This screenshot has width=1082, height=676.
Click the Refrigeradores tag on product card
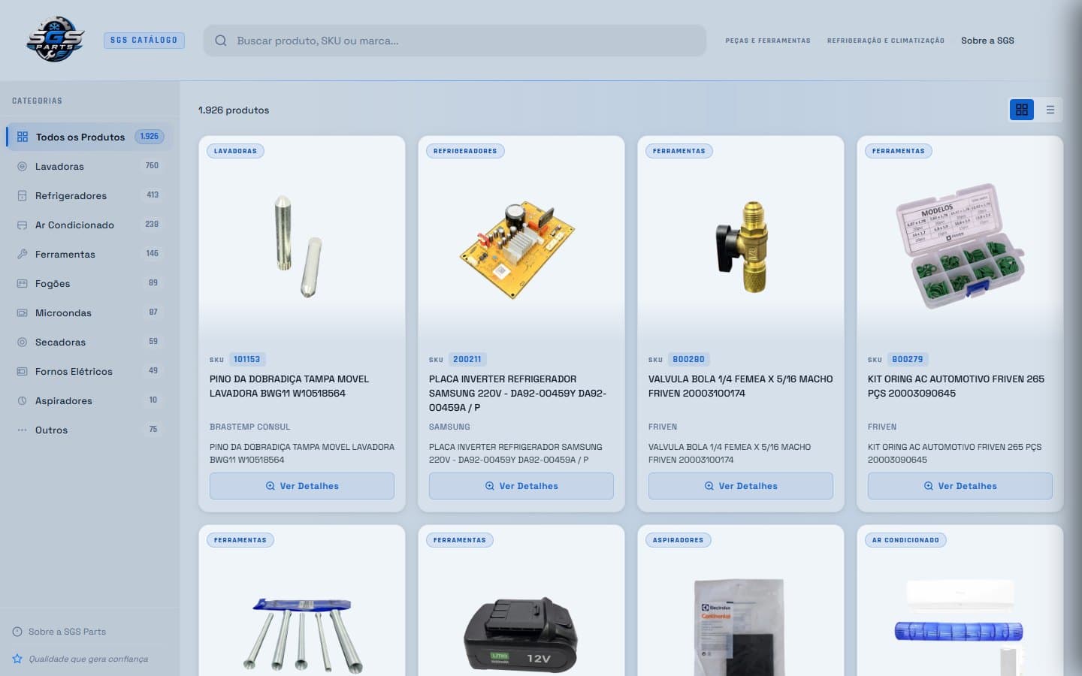coord(465,151)
